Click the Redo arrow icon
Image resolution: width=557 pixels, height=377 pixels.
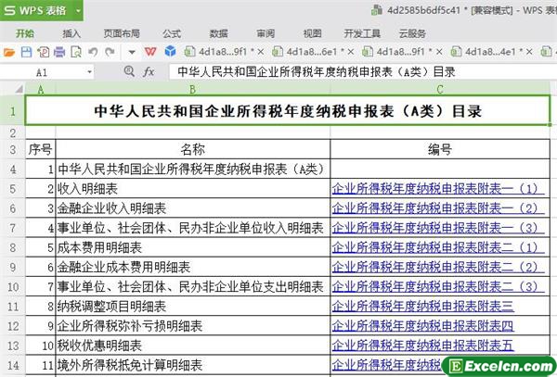pyautogui.click(x=109, y=52)
